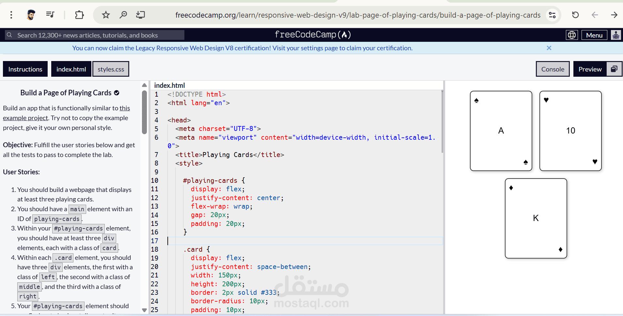This screenshot has width=623, height=316.
Task: Click the 'index.html' editor file label
Action: pos(169,85)
